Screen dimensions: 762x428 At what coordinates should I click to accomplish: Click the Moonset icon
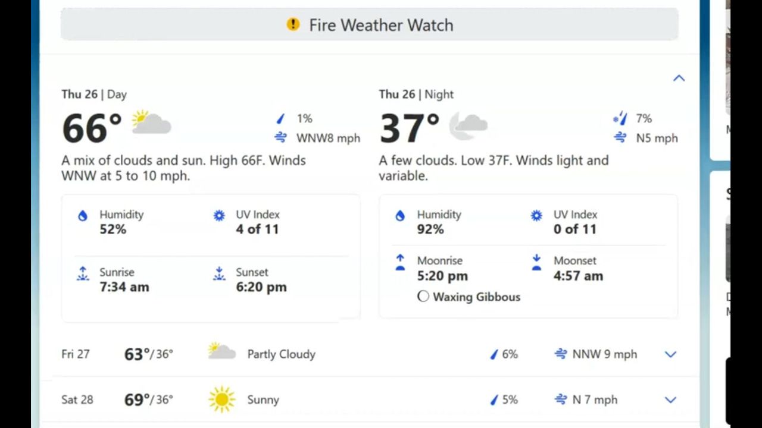[536, 263]
